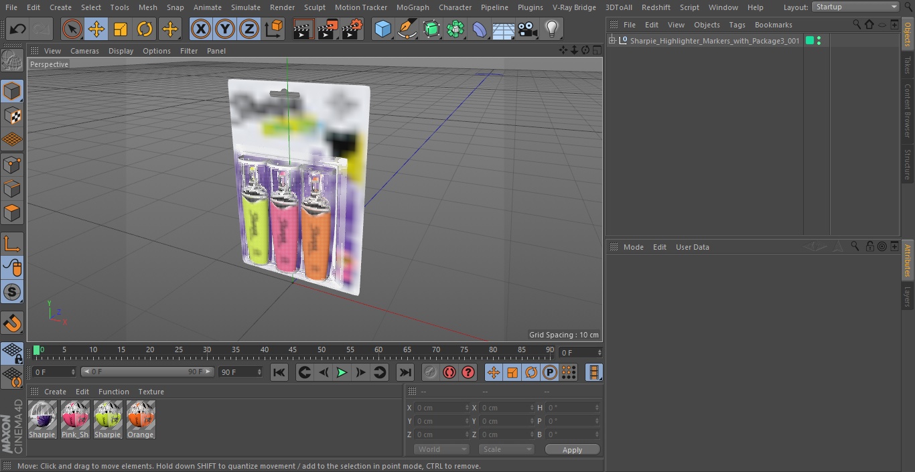Render to Picture Viewer
This screenshot has width=915, height=472.
[x=328, y=29]
